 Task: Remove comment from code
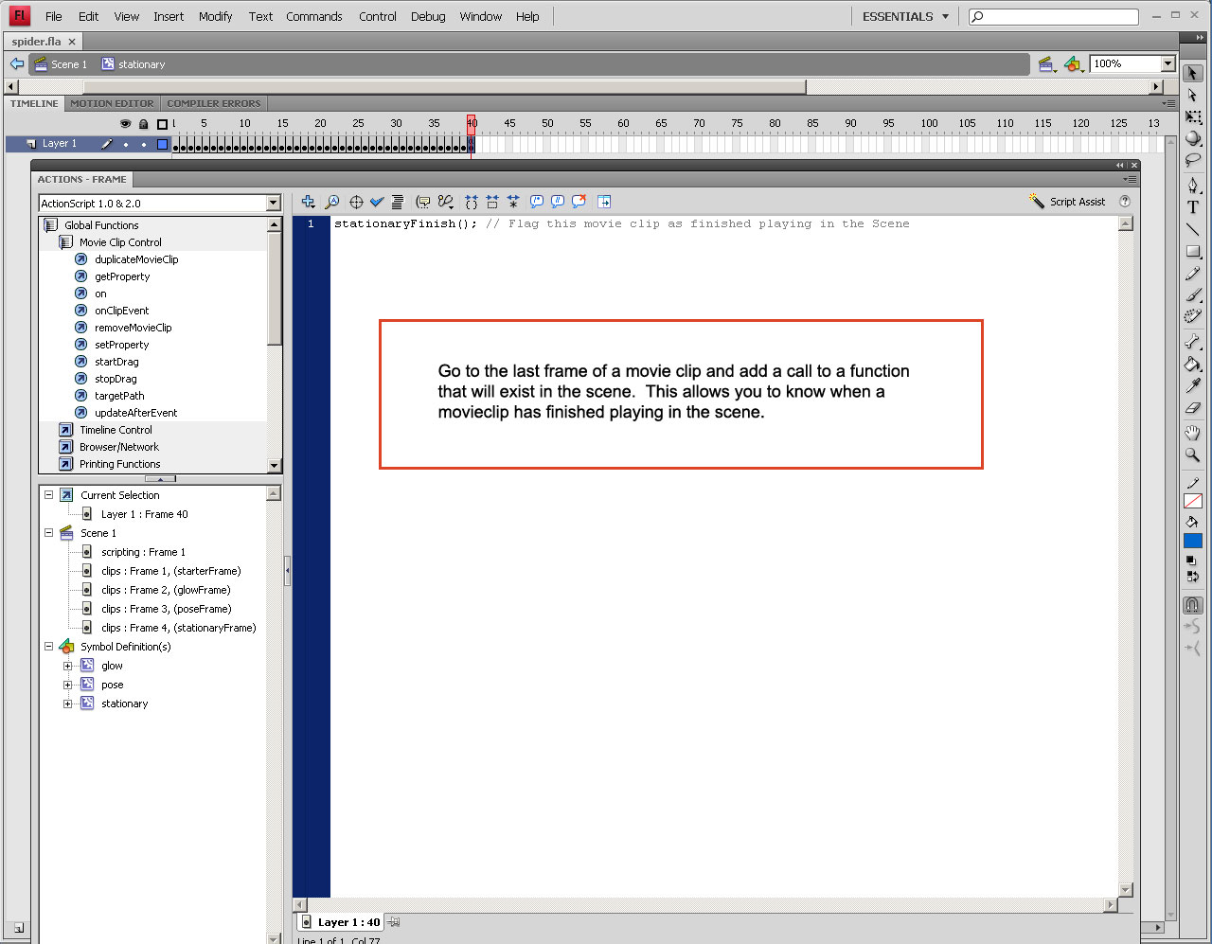click(x=579, y=202)
